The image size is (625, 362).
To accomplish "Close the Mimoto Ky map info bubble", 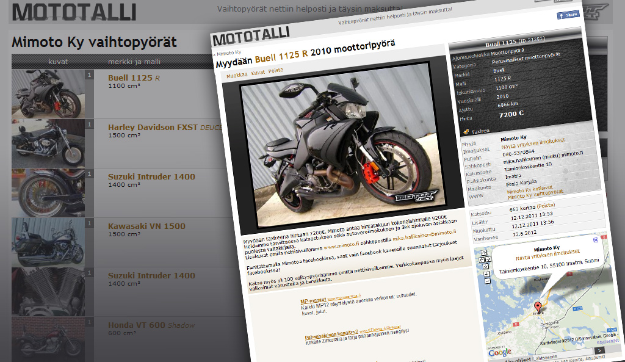I will tap(595, 241).
